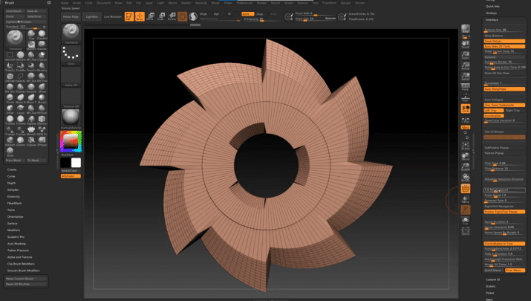Expand the Tablet Pressure subpalette

18,250
